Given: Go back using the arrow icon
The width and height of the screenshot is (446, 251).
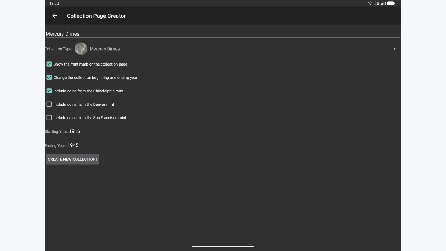Looking at the screenshot, I should tap(54, 16).
